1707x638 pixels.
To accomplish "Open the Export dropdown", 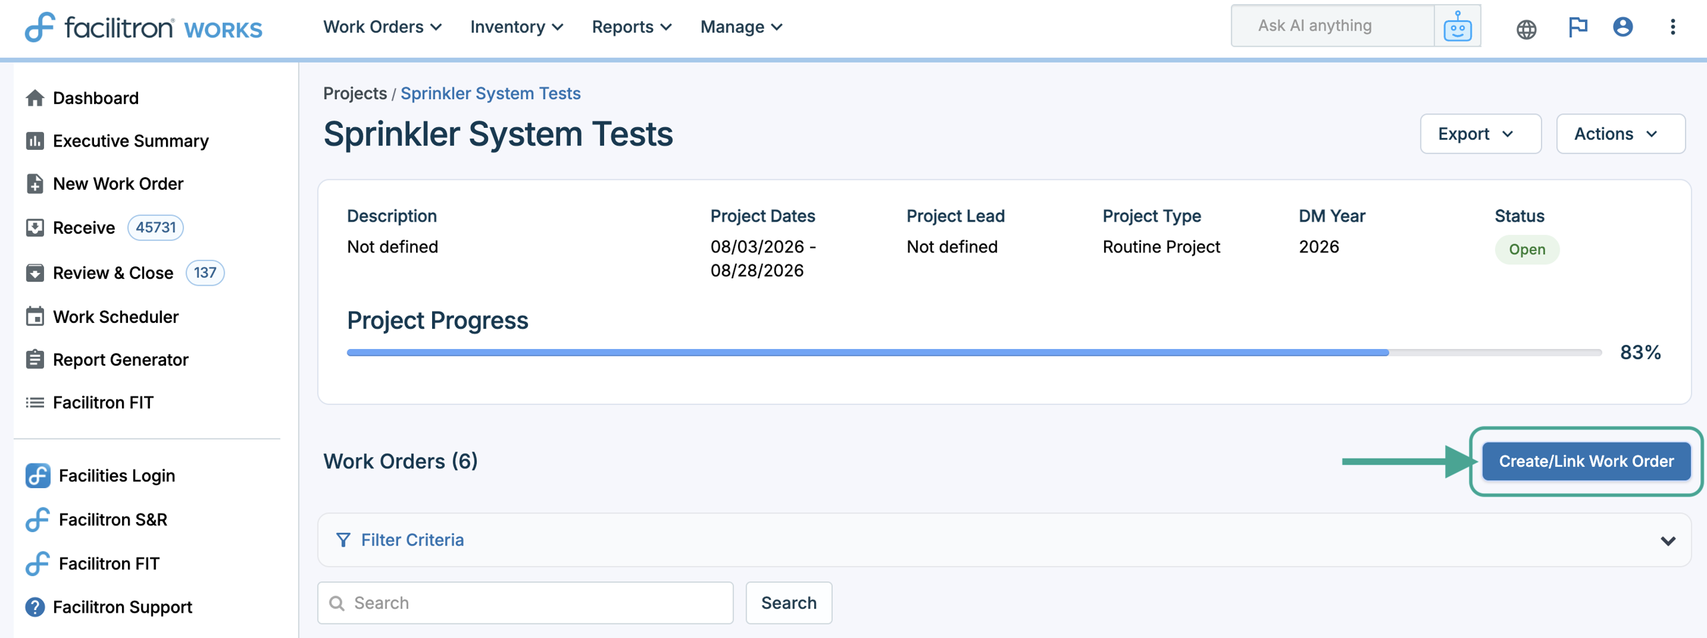I will (x=1480, y=134).
